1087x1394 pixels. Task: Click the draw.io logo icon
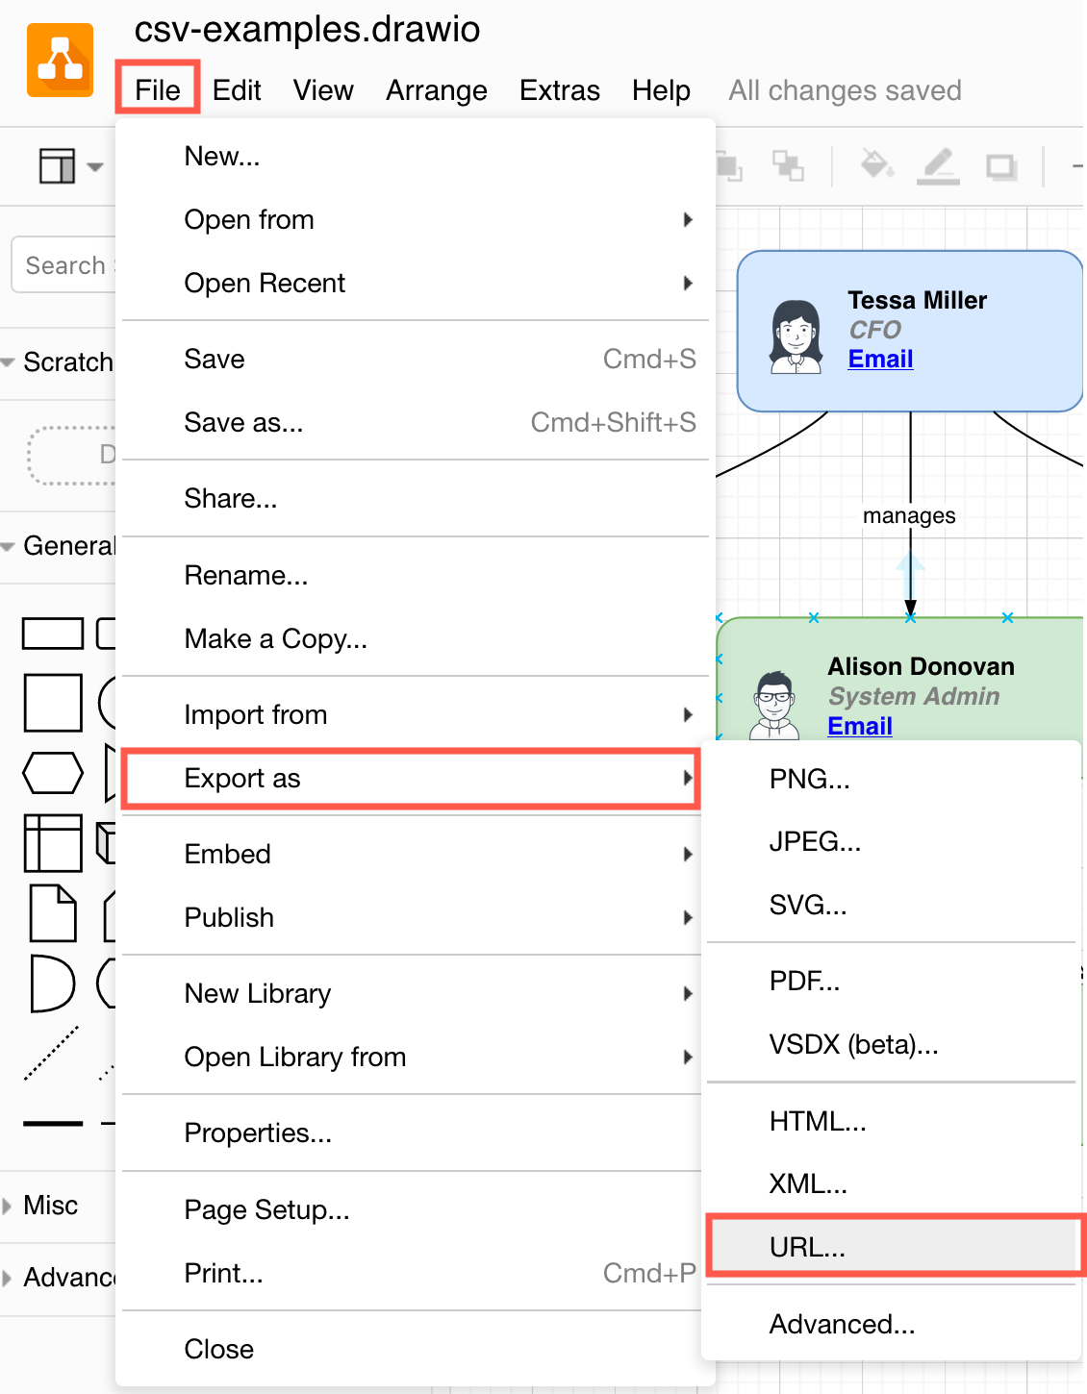60,60
